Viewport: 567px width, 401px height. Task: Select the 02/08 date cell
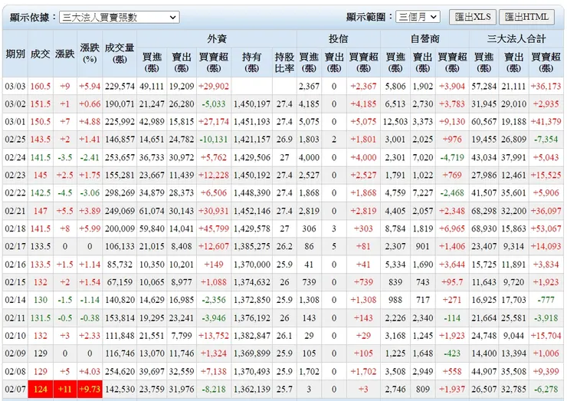(15, 371)
